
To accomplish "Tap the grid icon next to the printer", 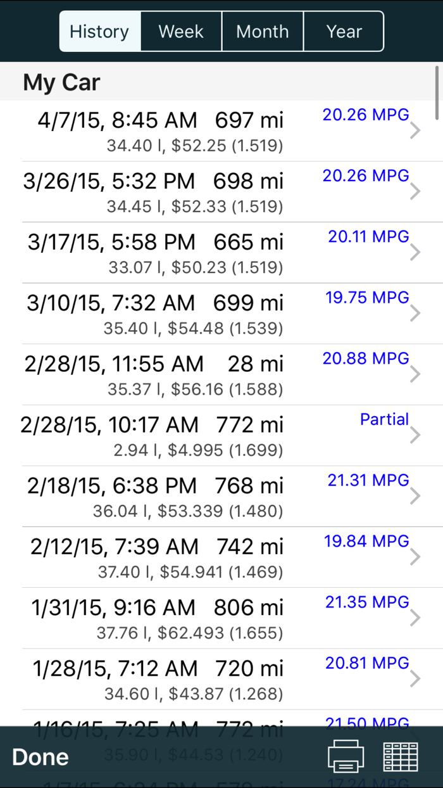I will tap(400, 756).
